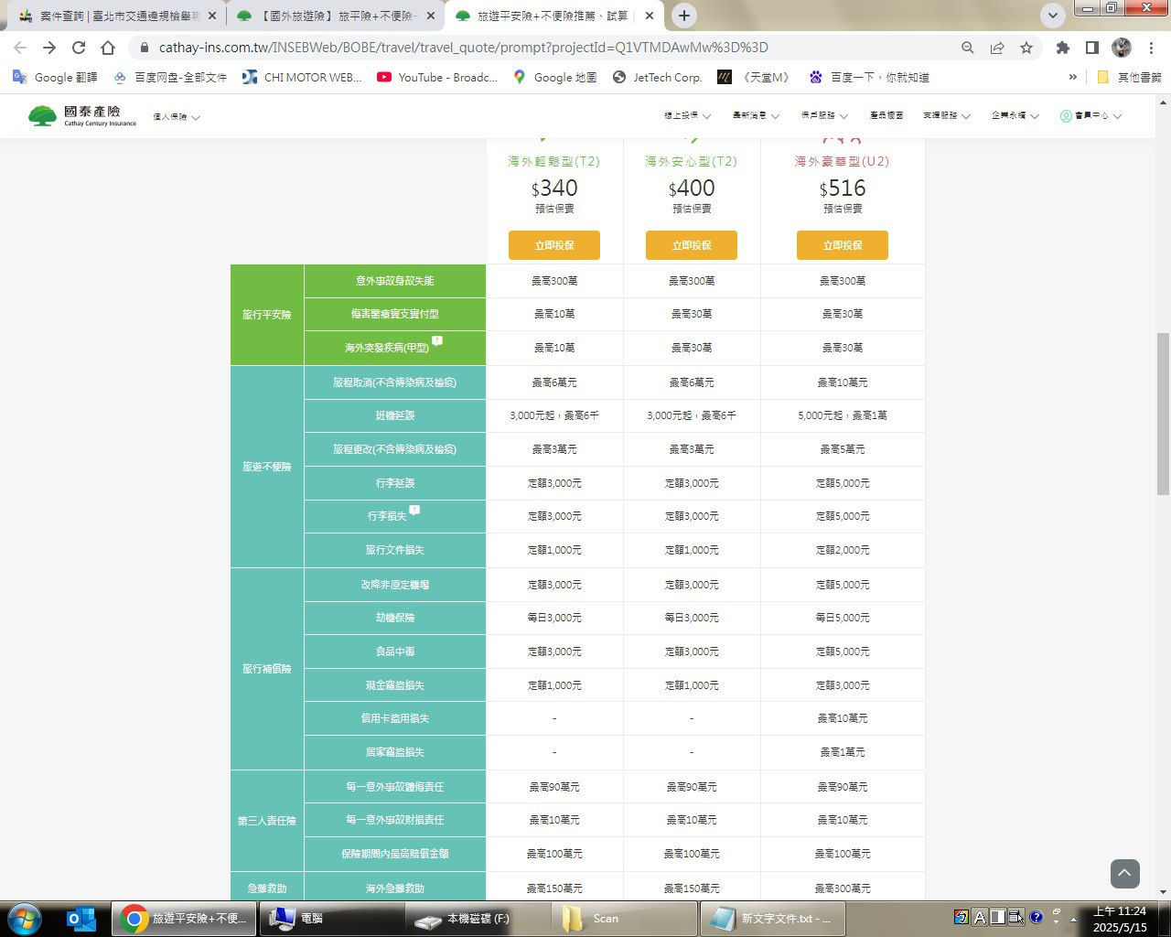Image resolution: width=1171 pixels, height=937 pixels.
Task: Expand the 線上投保 navigation menu
Action: click(x=687, y=116)
